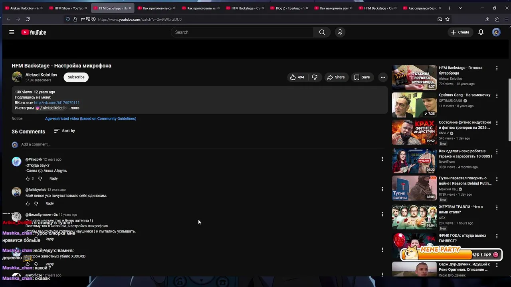
Task: Like @failsbycheb's comment
Action: click(x=28, y=204)
